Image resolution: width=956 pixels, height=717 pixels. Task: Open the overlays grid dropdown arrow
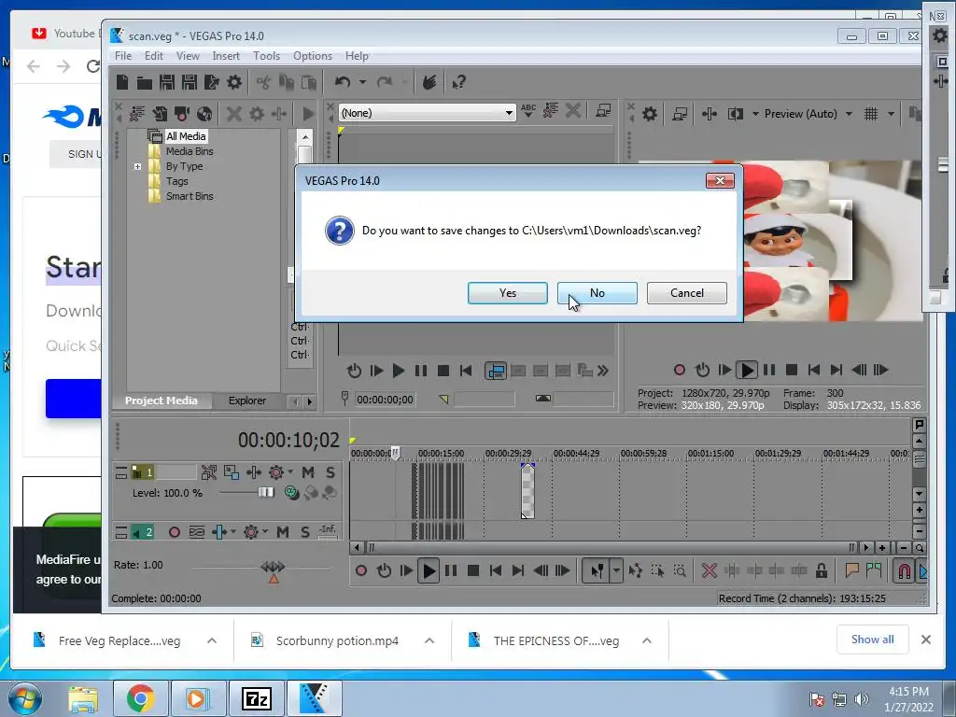coord(891,114)
